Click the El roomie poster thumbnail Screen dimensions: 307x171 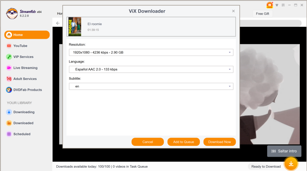(x=75, y=27)
